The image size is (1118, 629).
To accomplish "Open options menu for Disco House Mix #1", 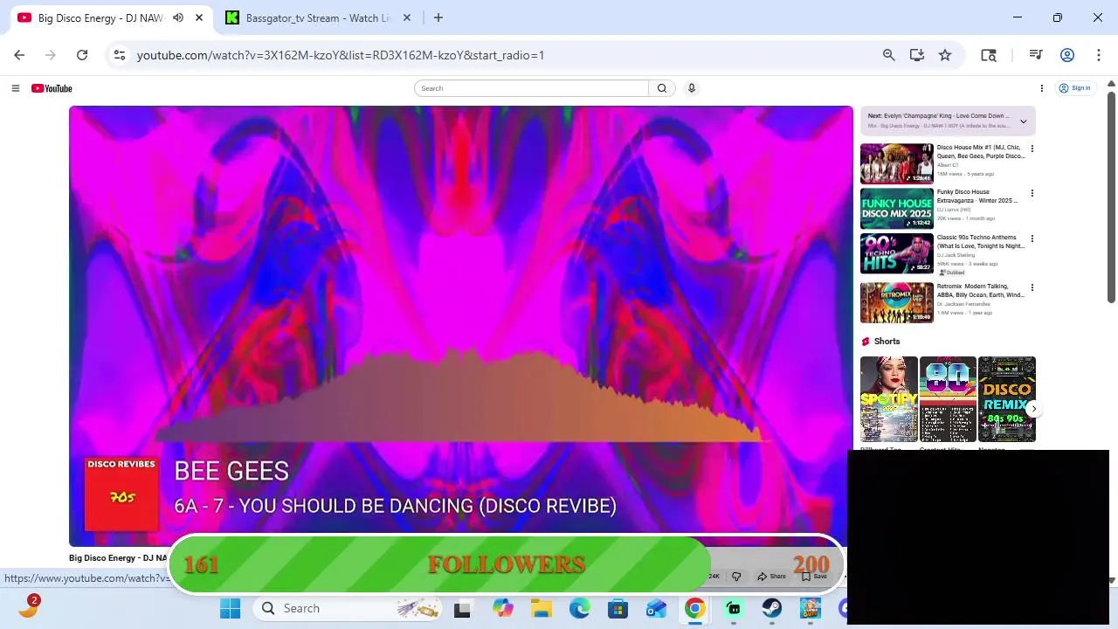I will [x=1032, y=149].
